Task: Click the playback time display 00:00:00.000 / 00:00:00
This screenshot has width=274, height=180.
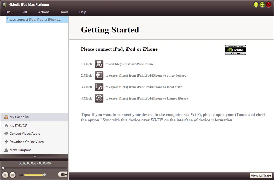Action: (x=35, y=163)
